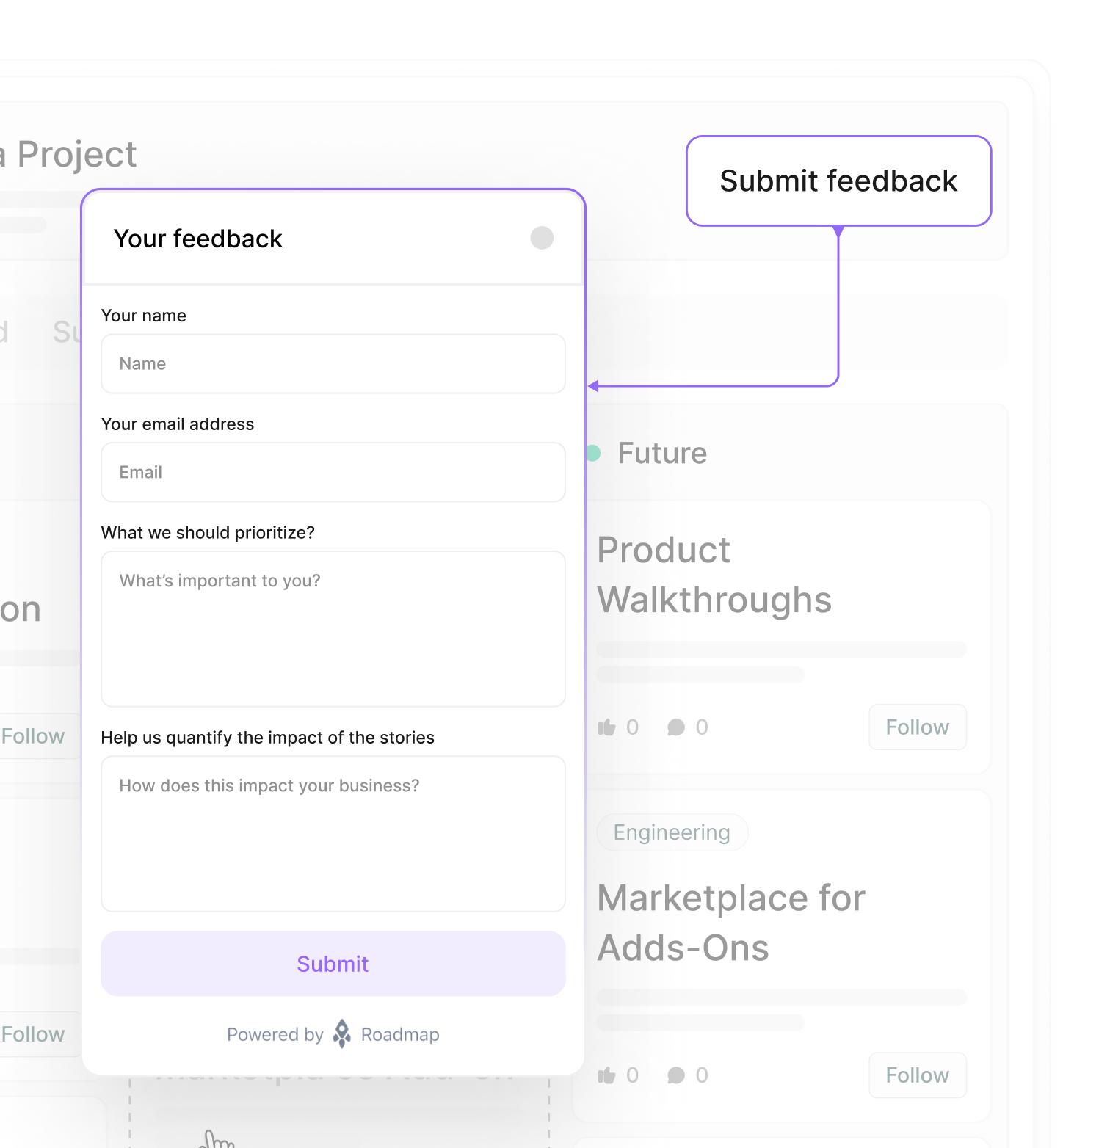The height and width of the screenshot is (1148, 1110).
Task: Select the Engineering tag
Action: pyautogui.click(x=671, y=832)
